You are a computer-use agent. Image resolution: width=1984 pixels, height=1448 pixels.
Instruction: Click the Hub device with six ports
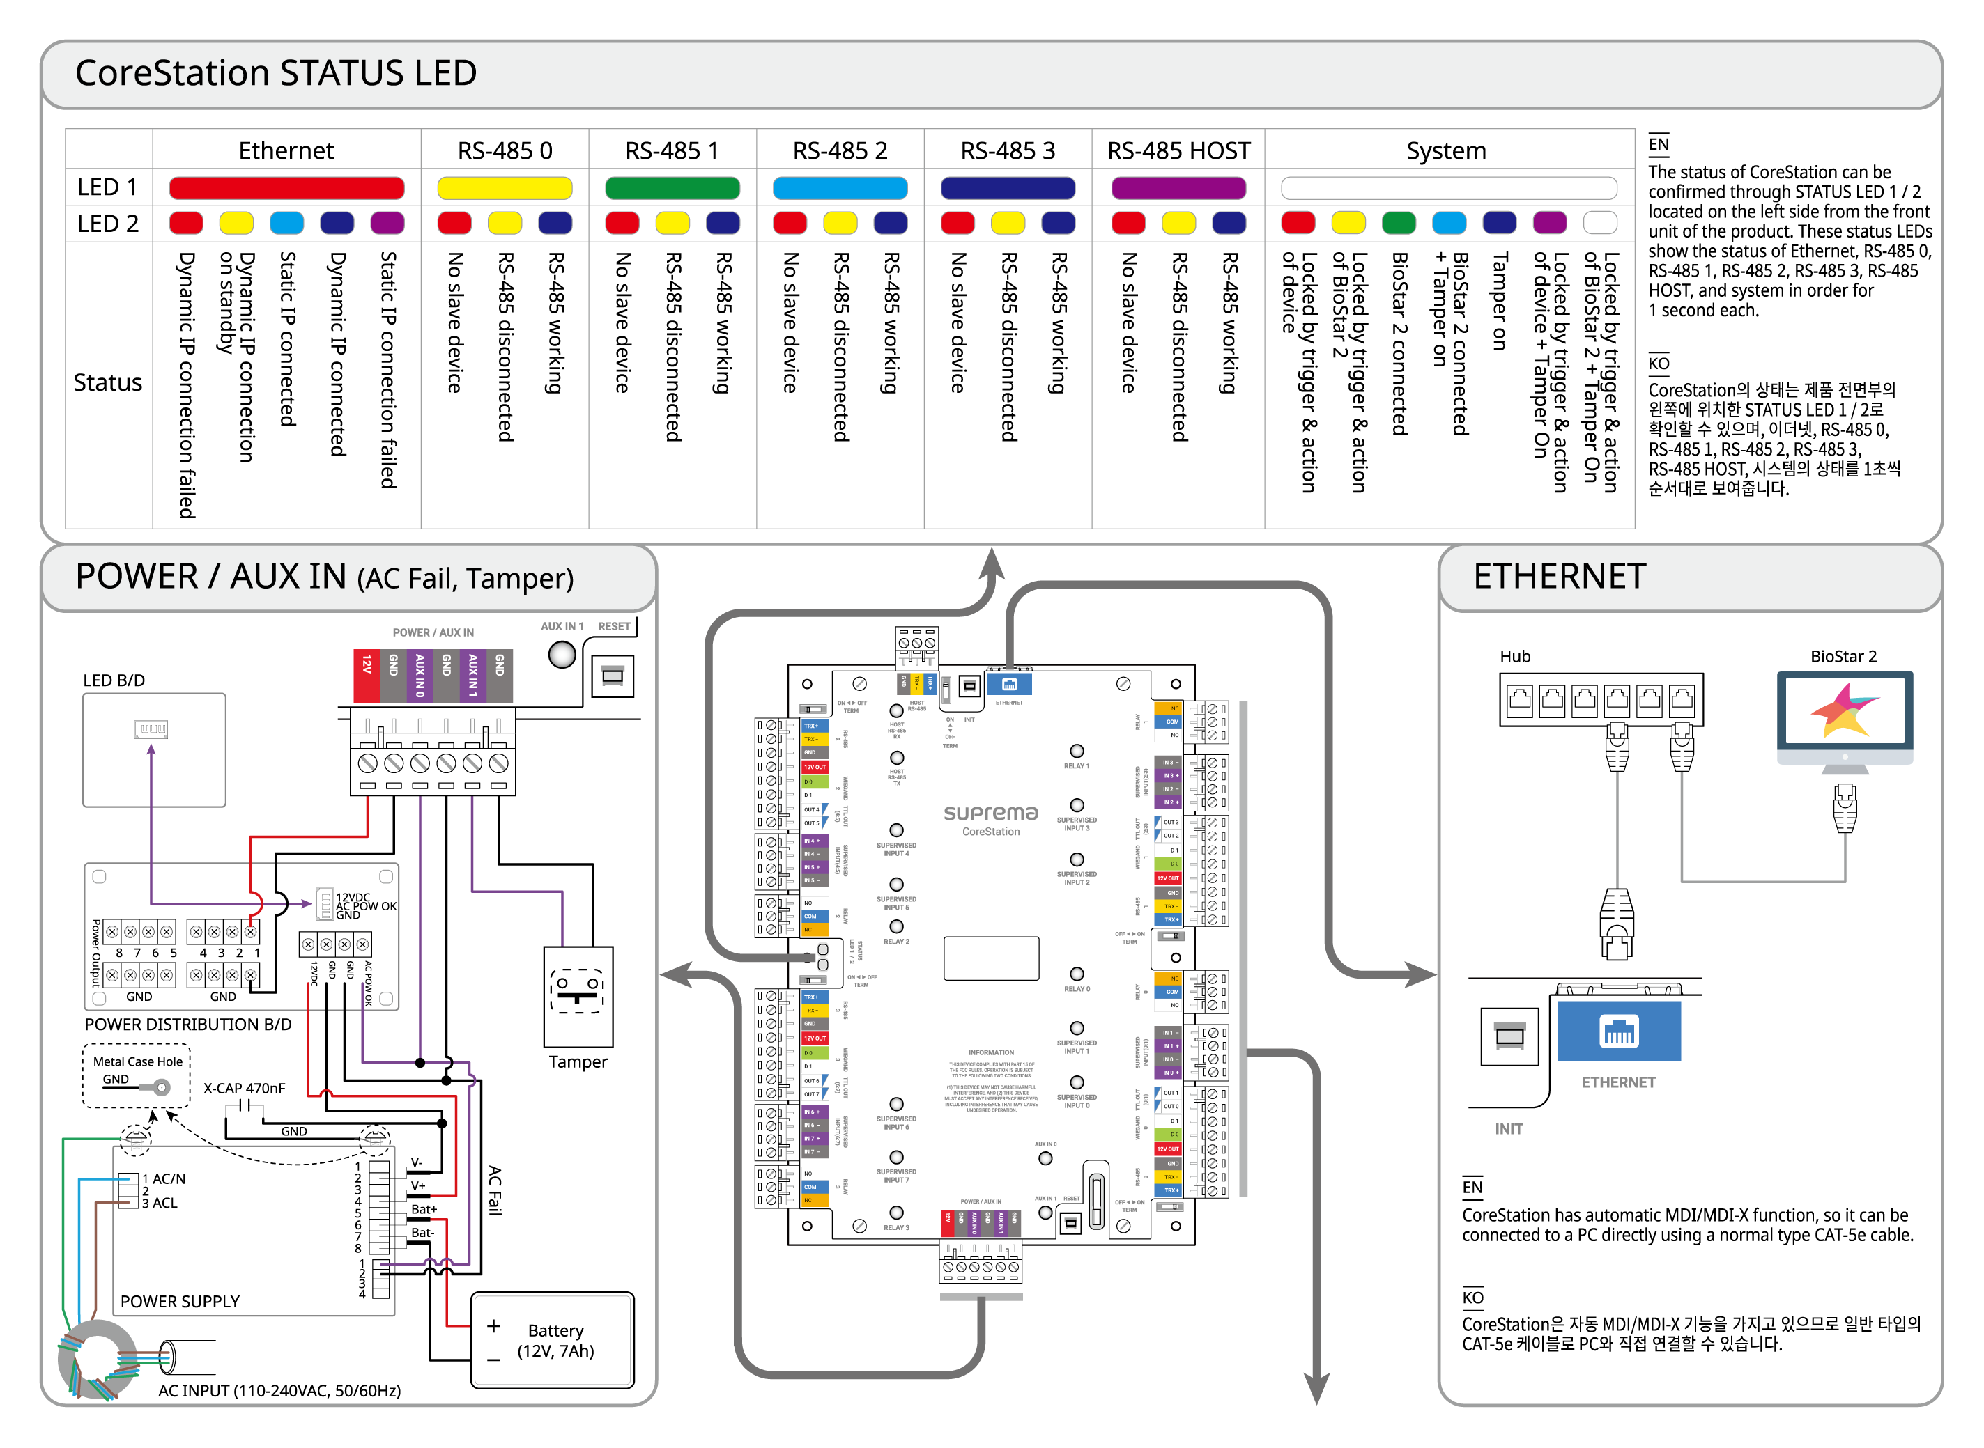click(1601, 699)
